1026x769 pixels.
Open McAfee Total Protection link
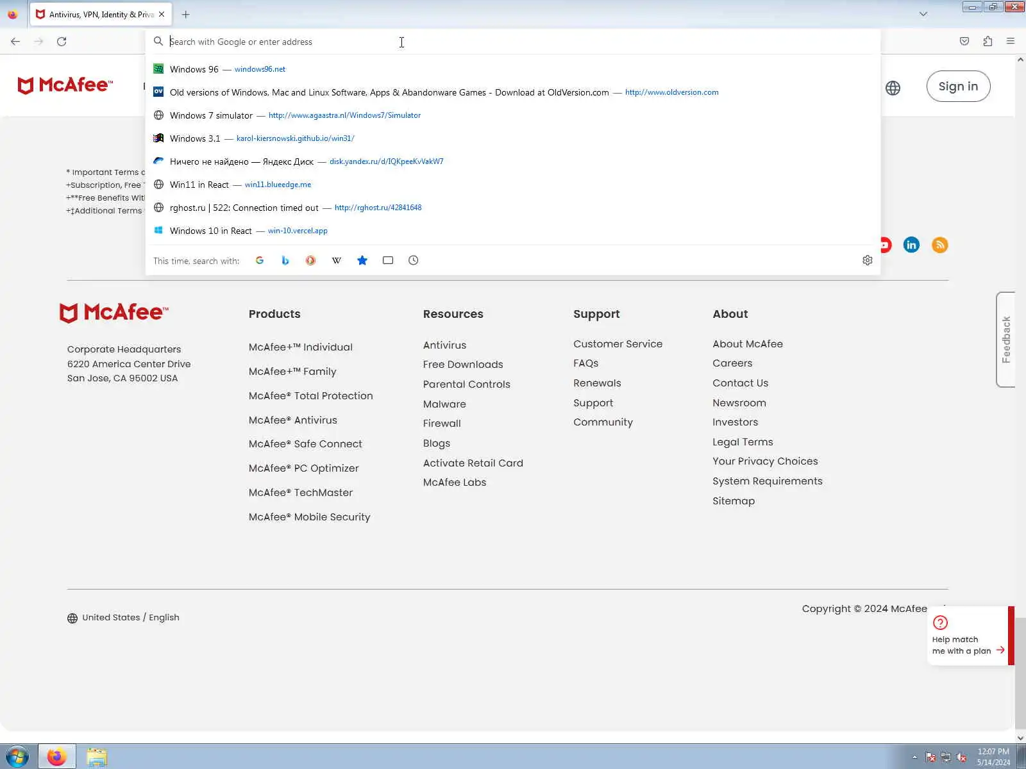click(x=311, y=396)
